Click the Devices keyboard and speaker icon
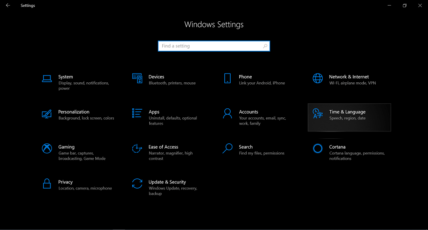This screenshot has height=230, width=428. [x=137, y=79]
